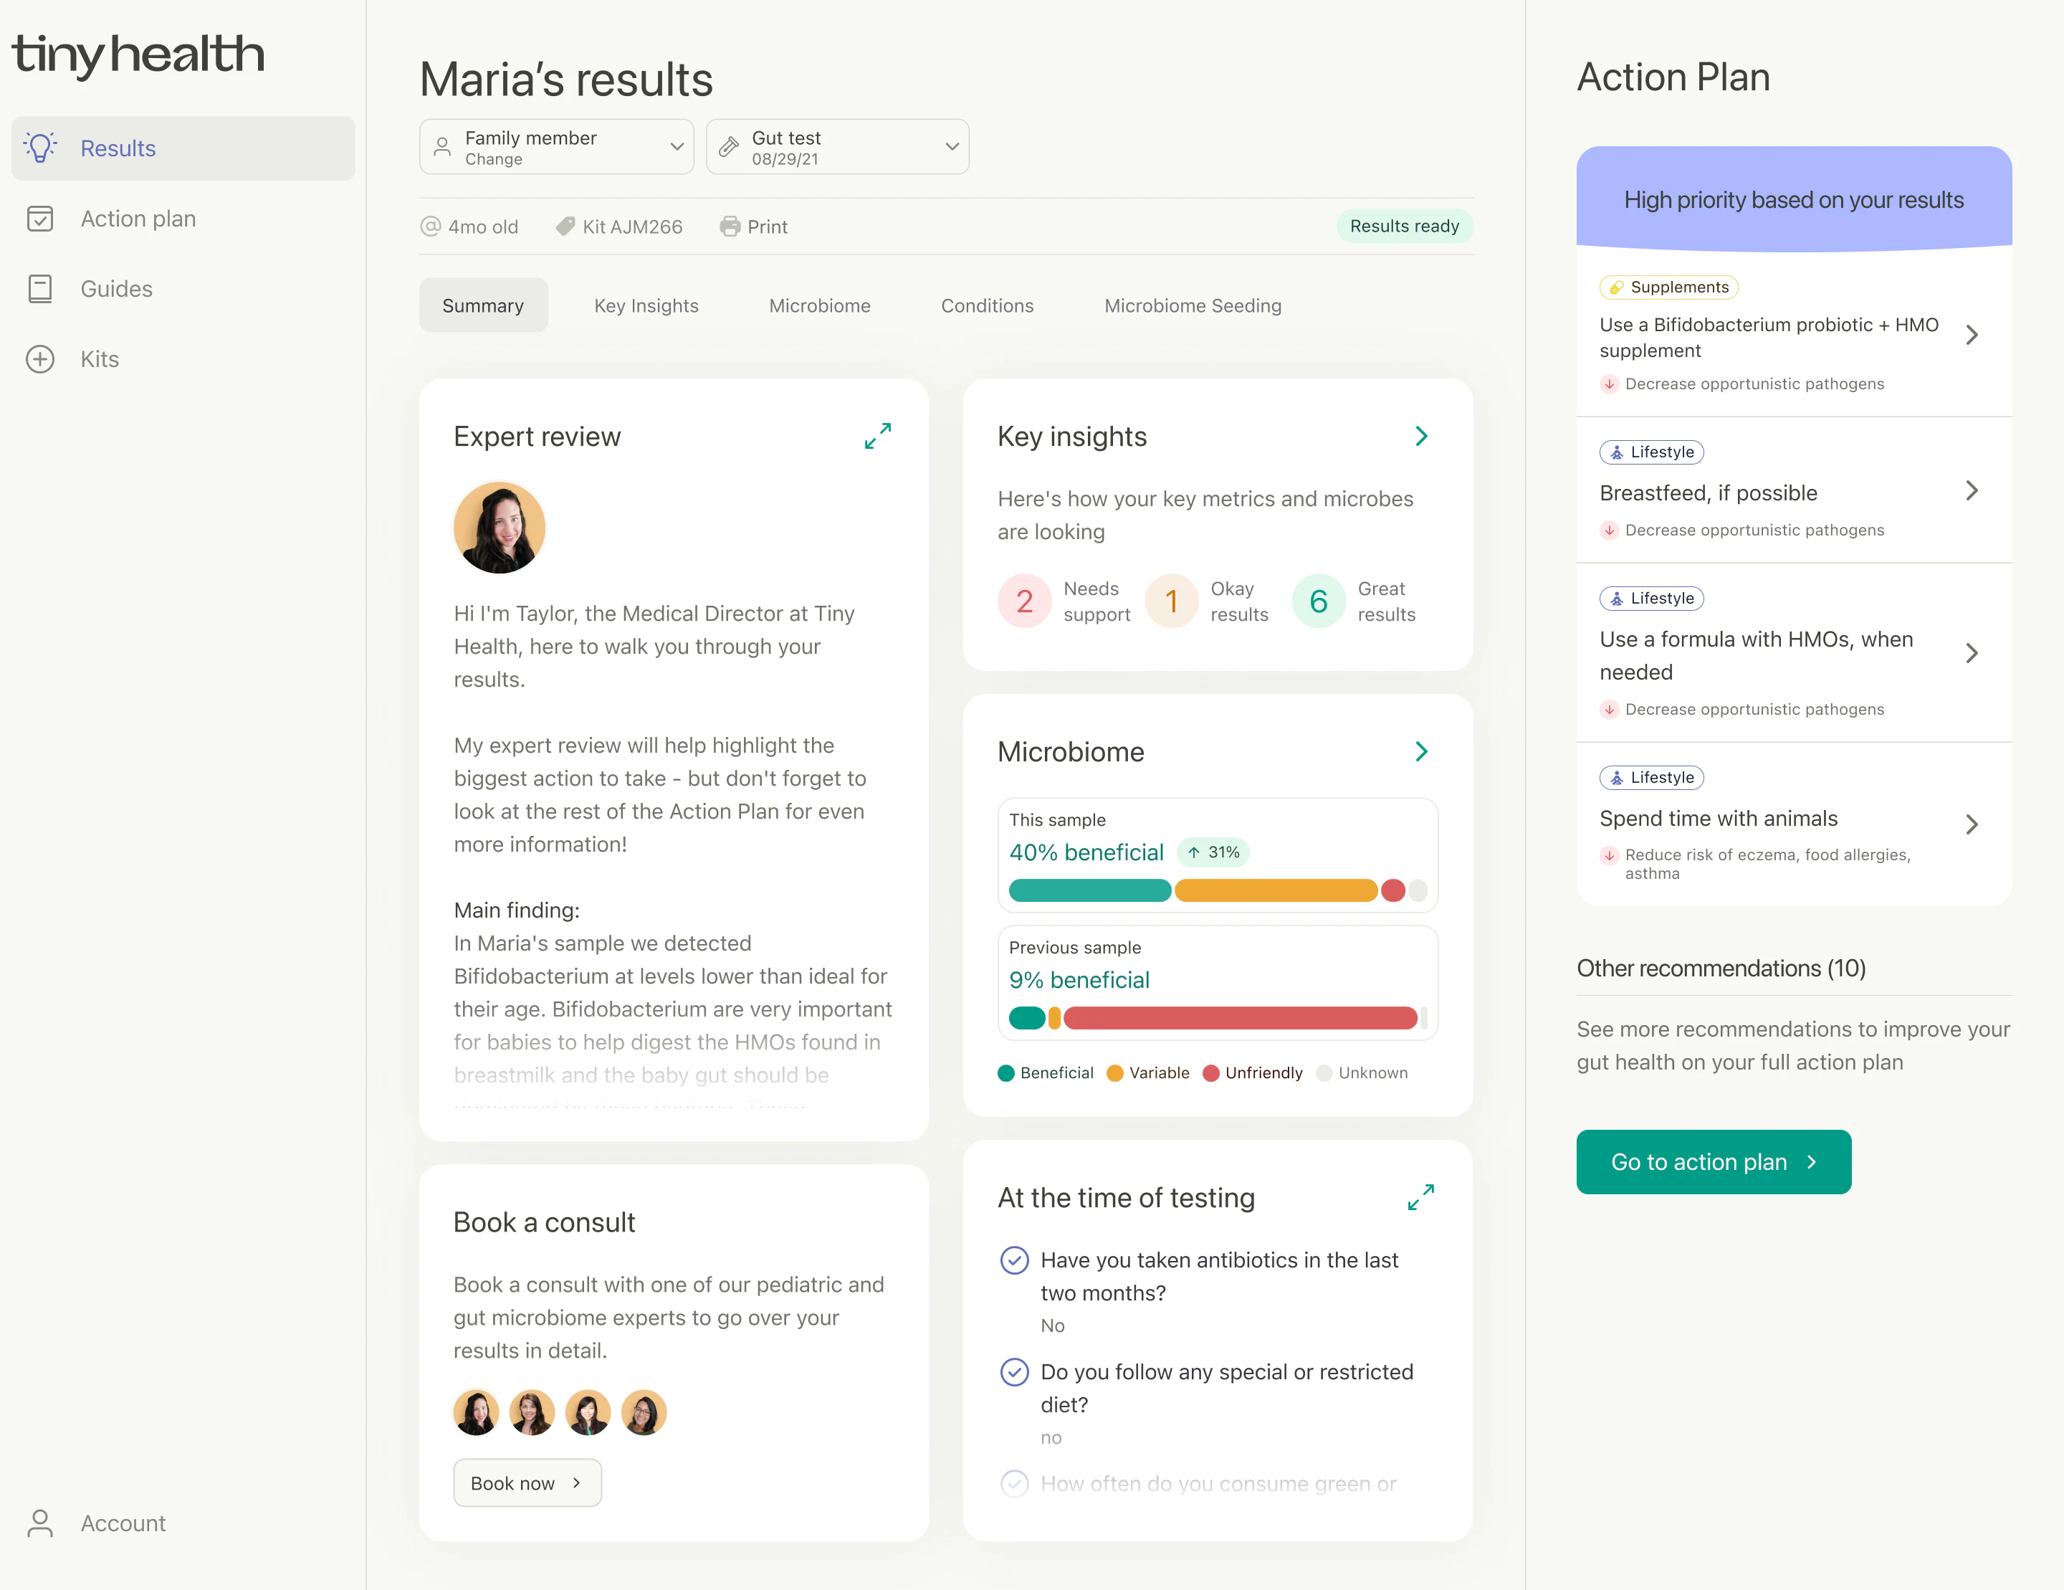Switch to the Microbiome tab
Image resolution: width=2064 pixels, height=1590 pixels.
click(x=819, y=305)
